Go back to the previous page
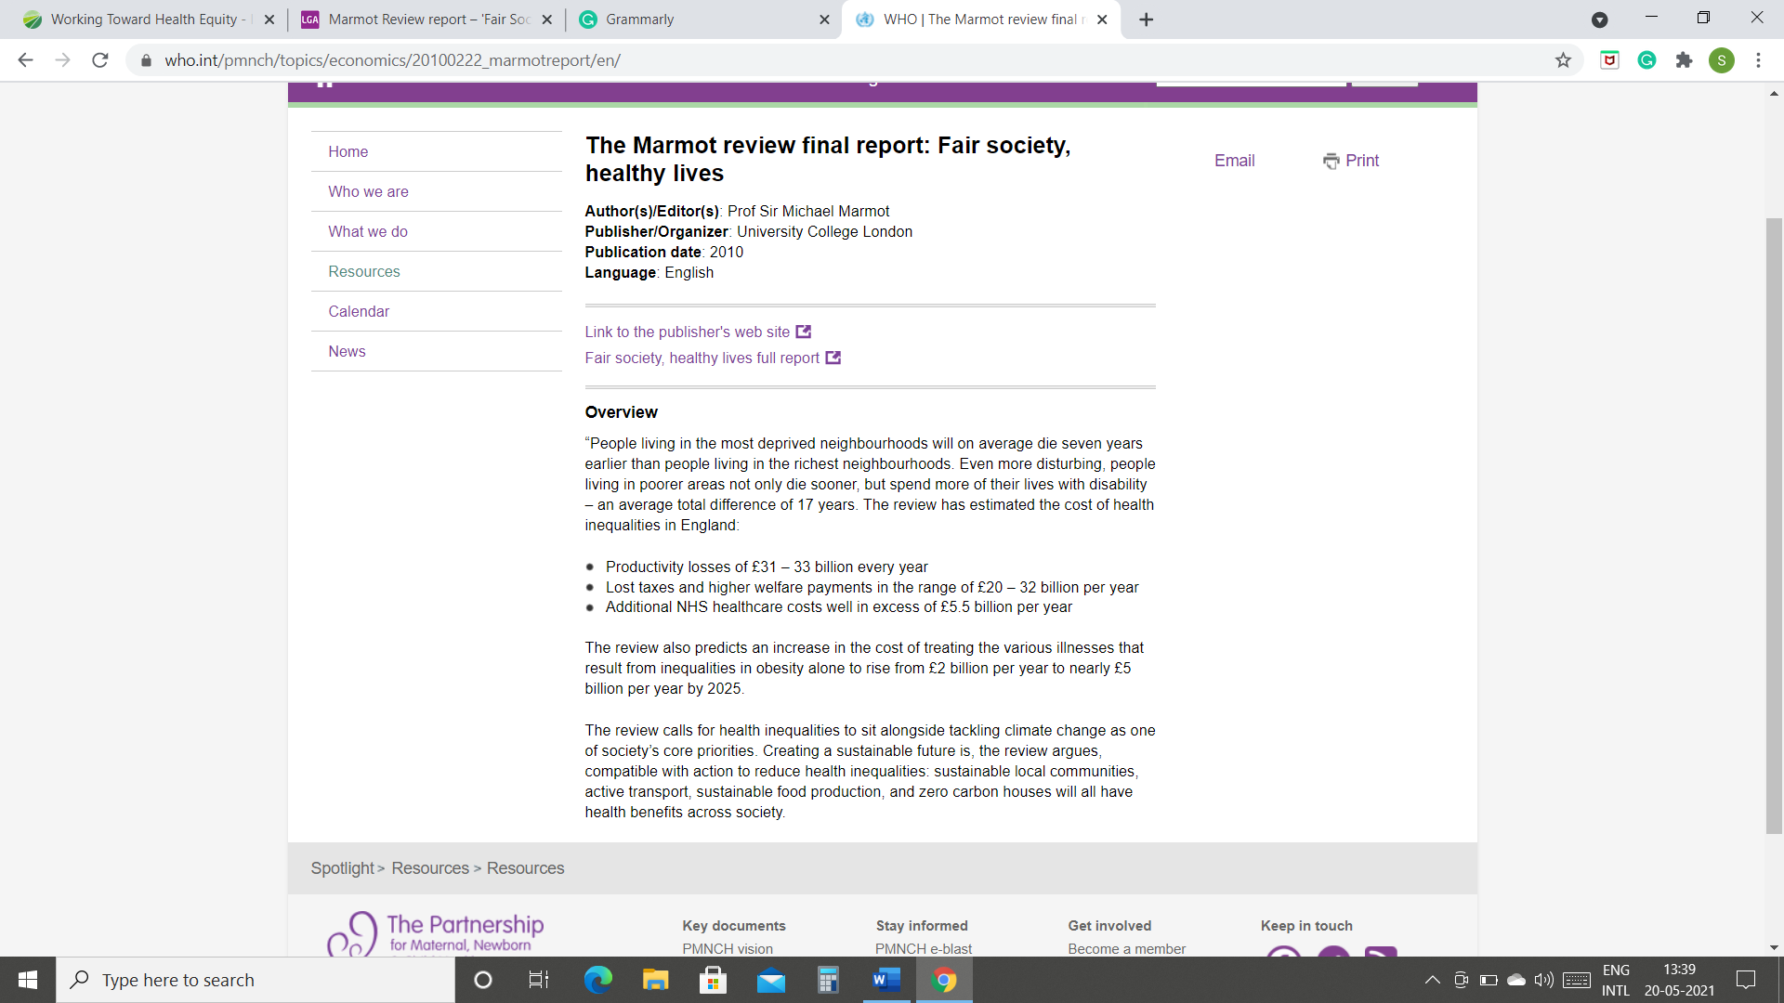 [25, 60]
